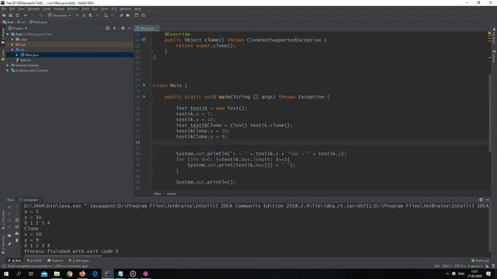Open the Navigate menu
The height and width of the screenshot is (279, 497).
point(33,9)
